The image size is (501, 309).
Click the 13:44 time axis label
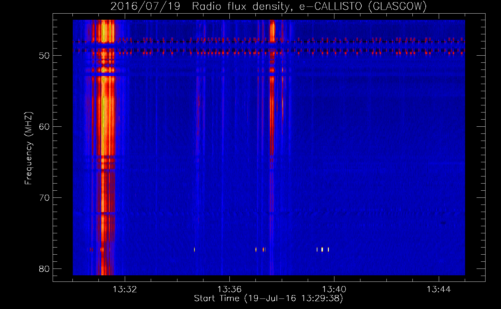click(439, 290)
